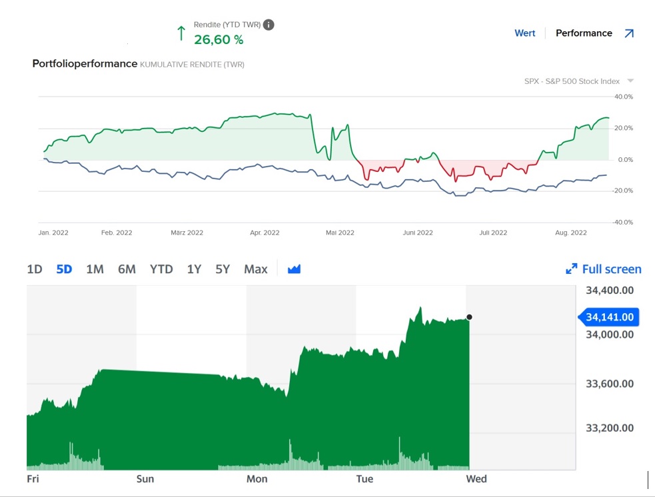Open the SPX benchmark dropdown arrow

(630, 81)
